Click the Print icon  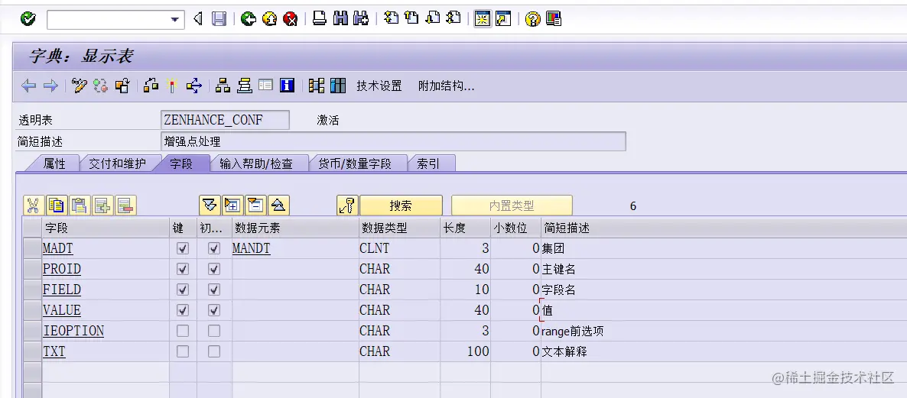320,18
